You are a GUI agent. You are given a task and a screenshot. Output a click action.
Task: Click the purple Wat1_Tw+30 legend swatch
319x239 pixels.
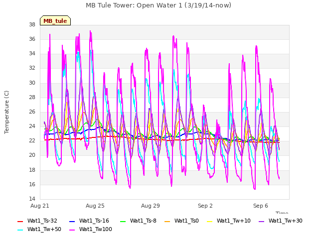coord(261,221)
